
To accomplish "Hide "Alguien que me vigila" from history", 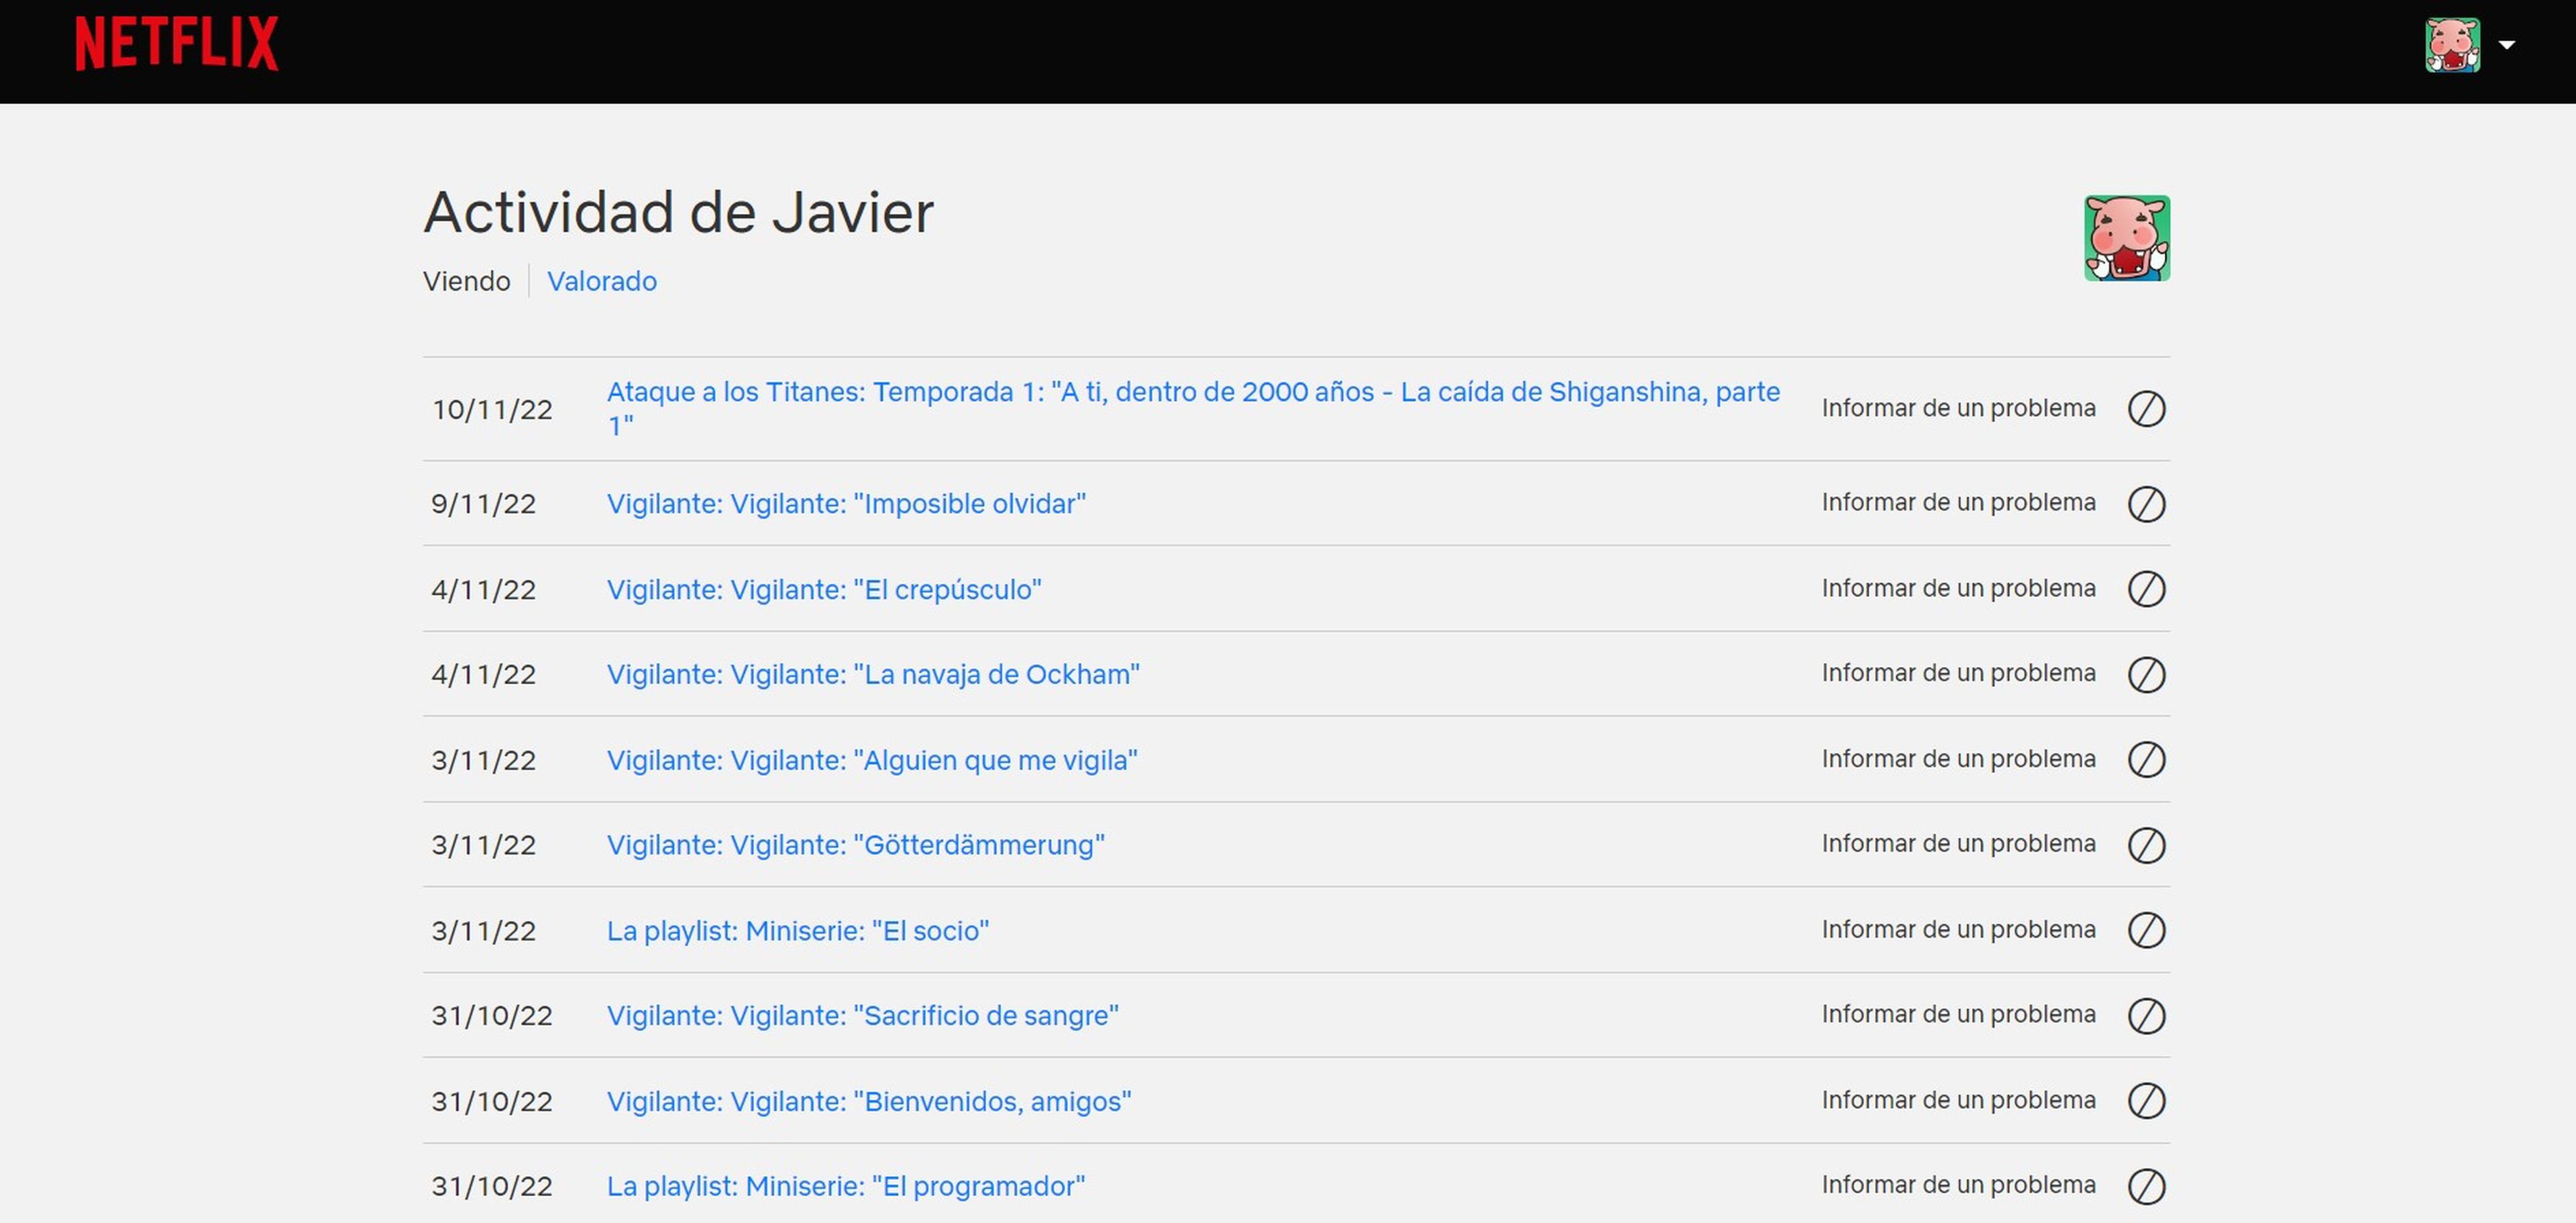I will coord(2146,760).
